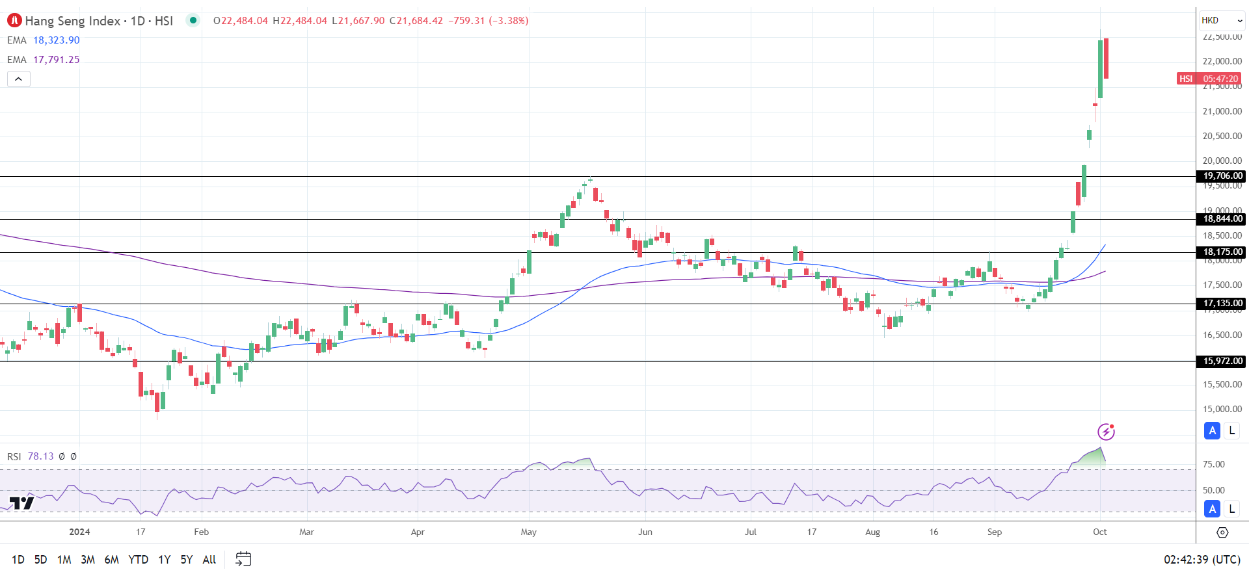This screenshot has width=1249, height=574.
Task: Click the TradingView logo
Action: pos(21,503)
